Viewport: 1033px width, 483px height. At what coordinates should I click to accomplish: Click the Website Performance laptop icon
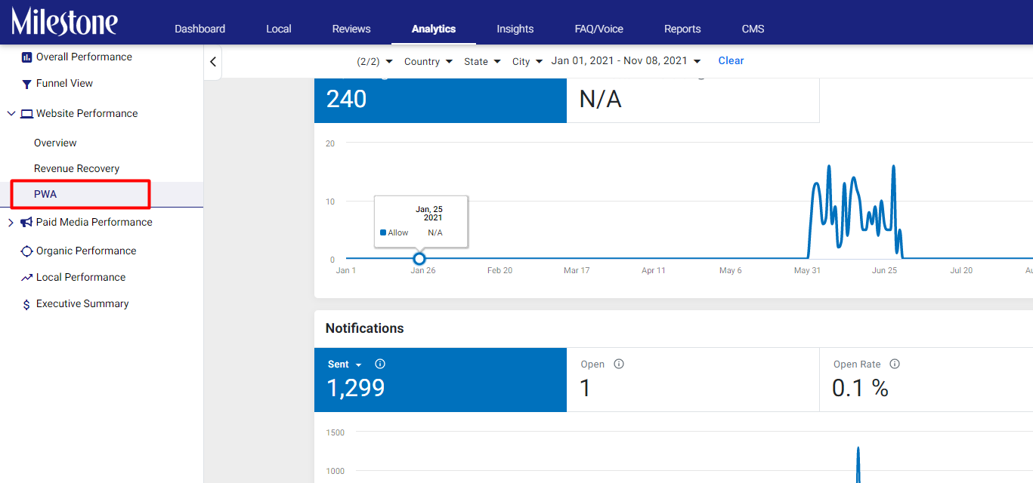tap(26, 114)
